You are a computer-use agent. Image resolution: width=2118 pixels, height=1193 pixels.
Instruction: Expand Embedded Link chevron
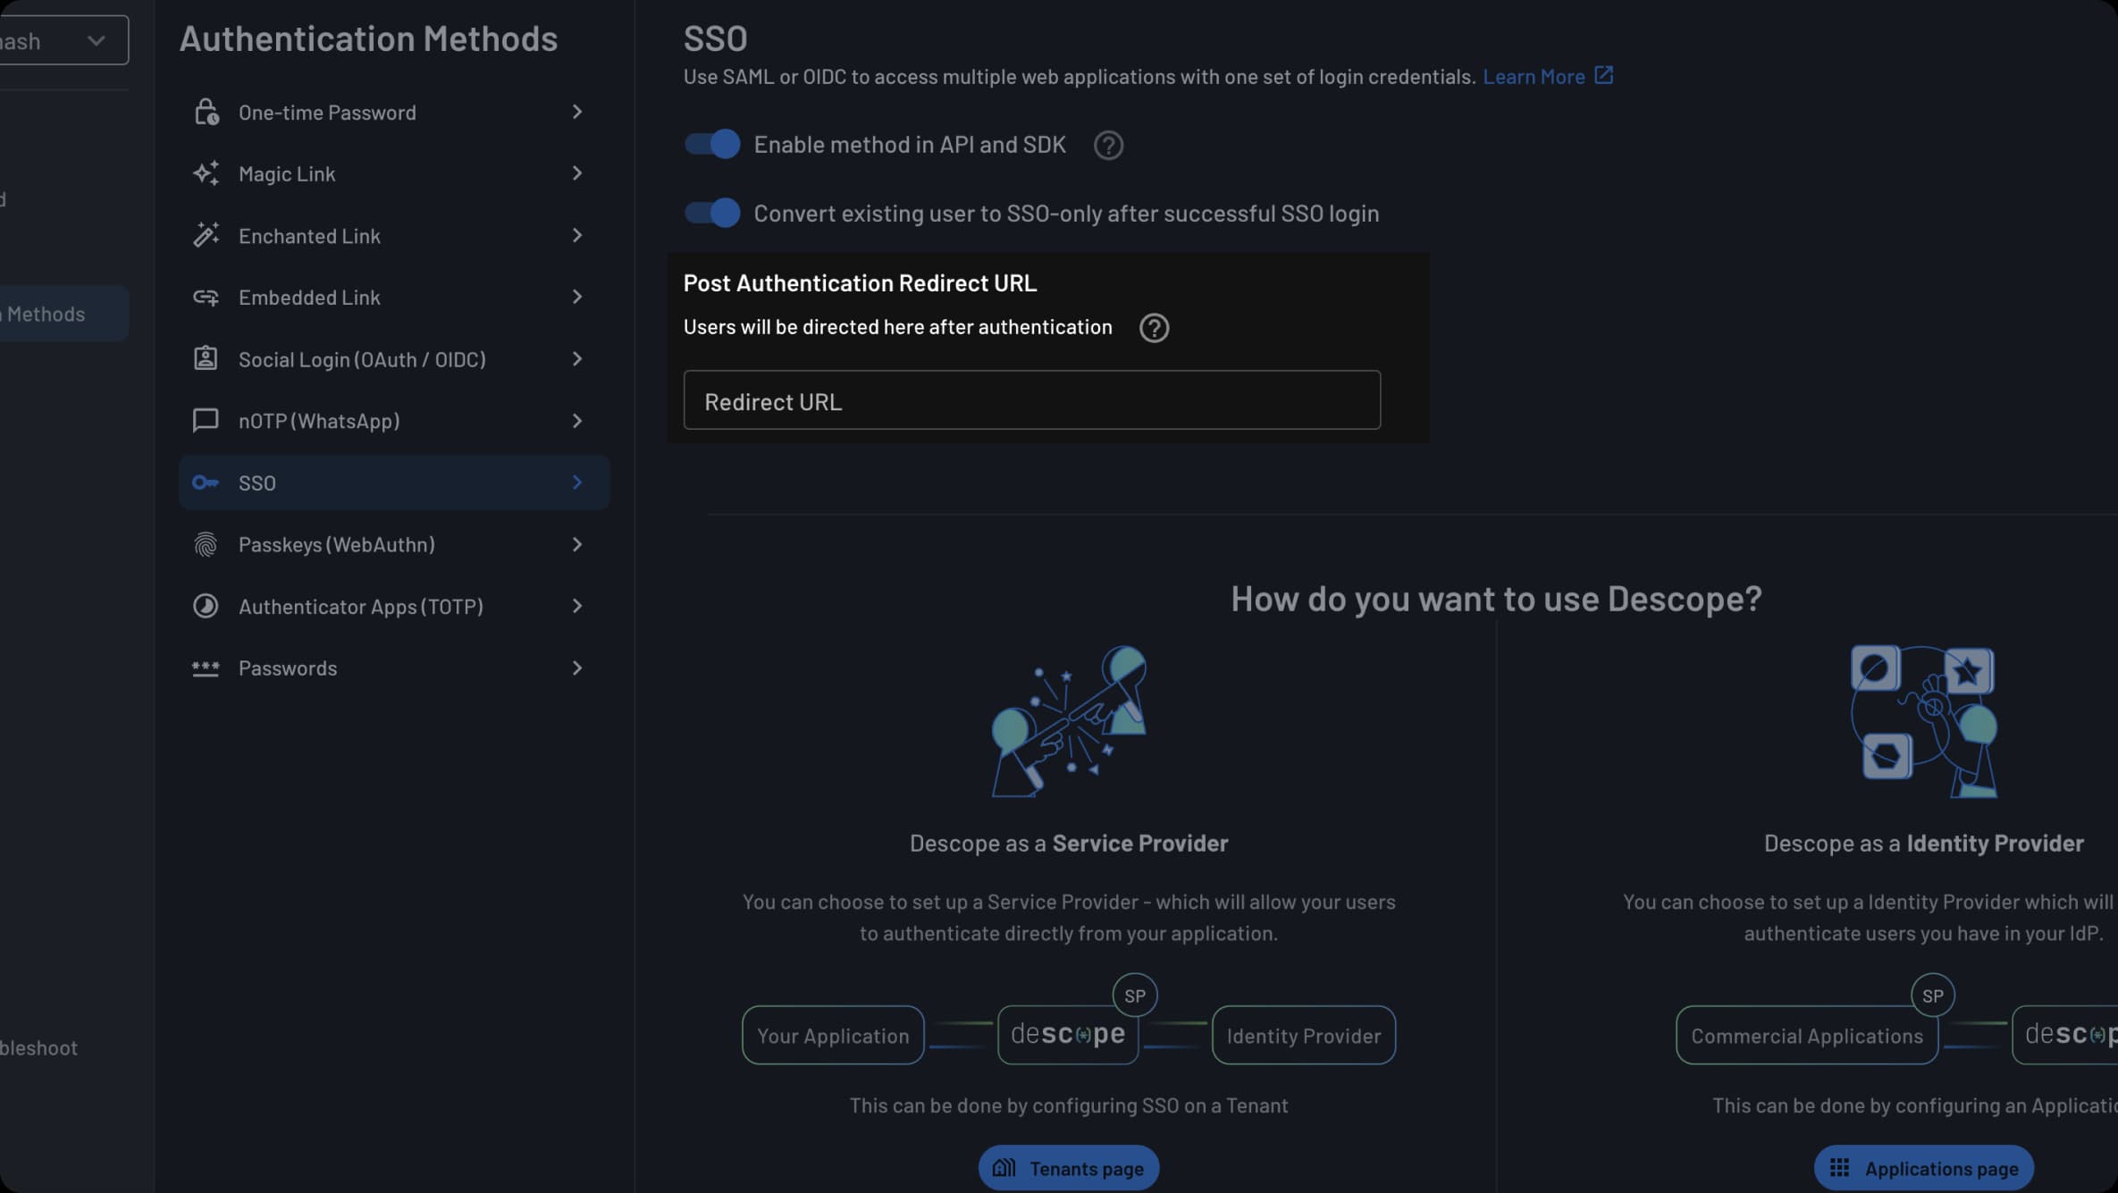pyautogui.click(x=577, y=297)
